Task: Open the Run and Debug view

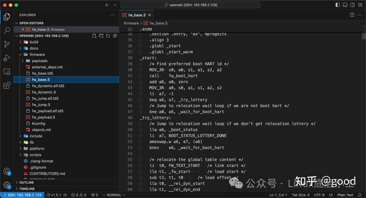Action: pyautogui.click(x=7, y=58)
